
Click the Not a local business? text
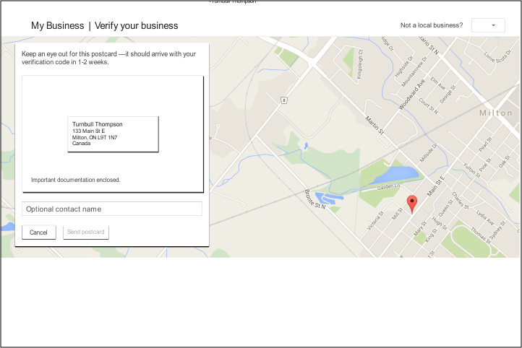(x=432, y=25)
